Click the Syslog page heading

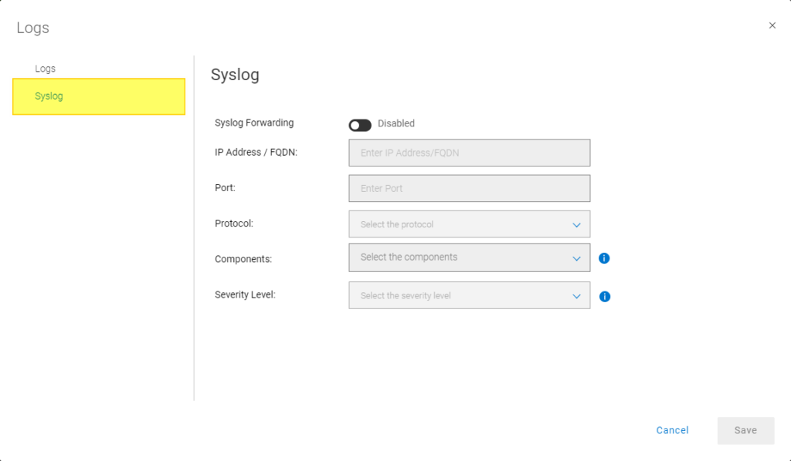[x=236, y=75]
